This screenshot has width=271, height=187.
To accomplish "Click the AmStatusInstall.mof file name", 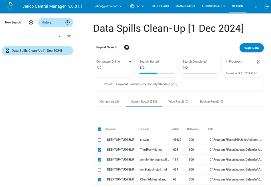I will click(x=153, y=170).
